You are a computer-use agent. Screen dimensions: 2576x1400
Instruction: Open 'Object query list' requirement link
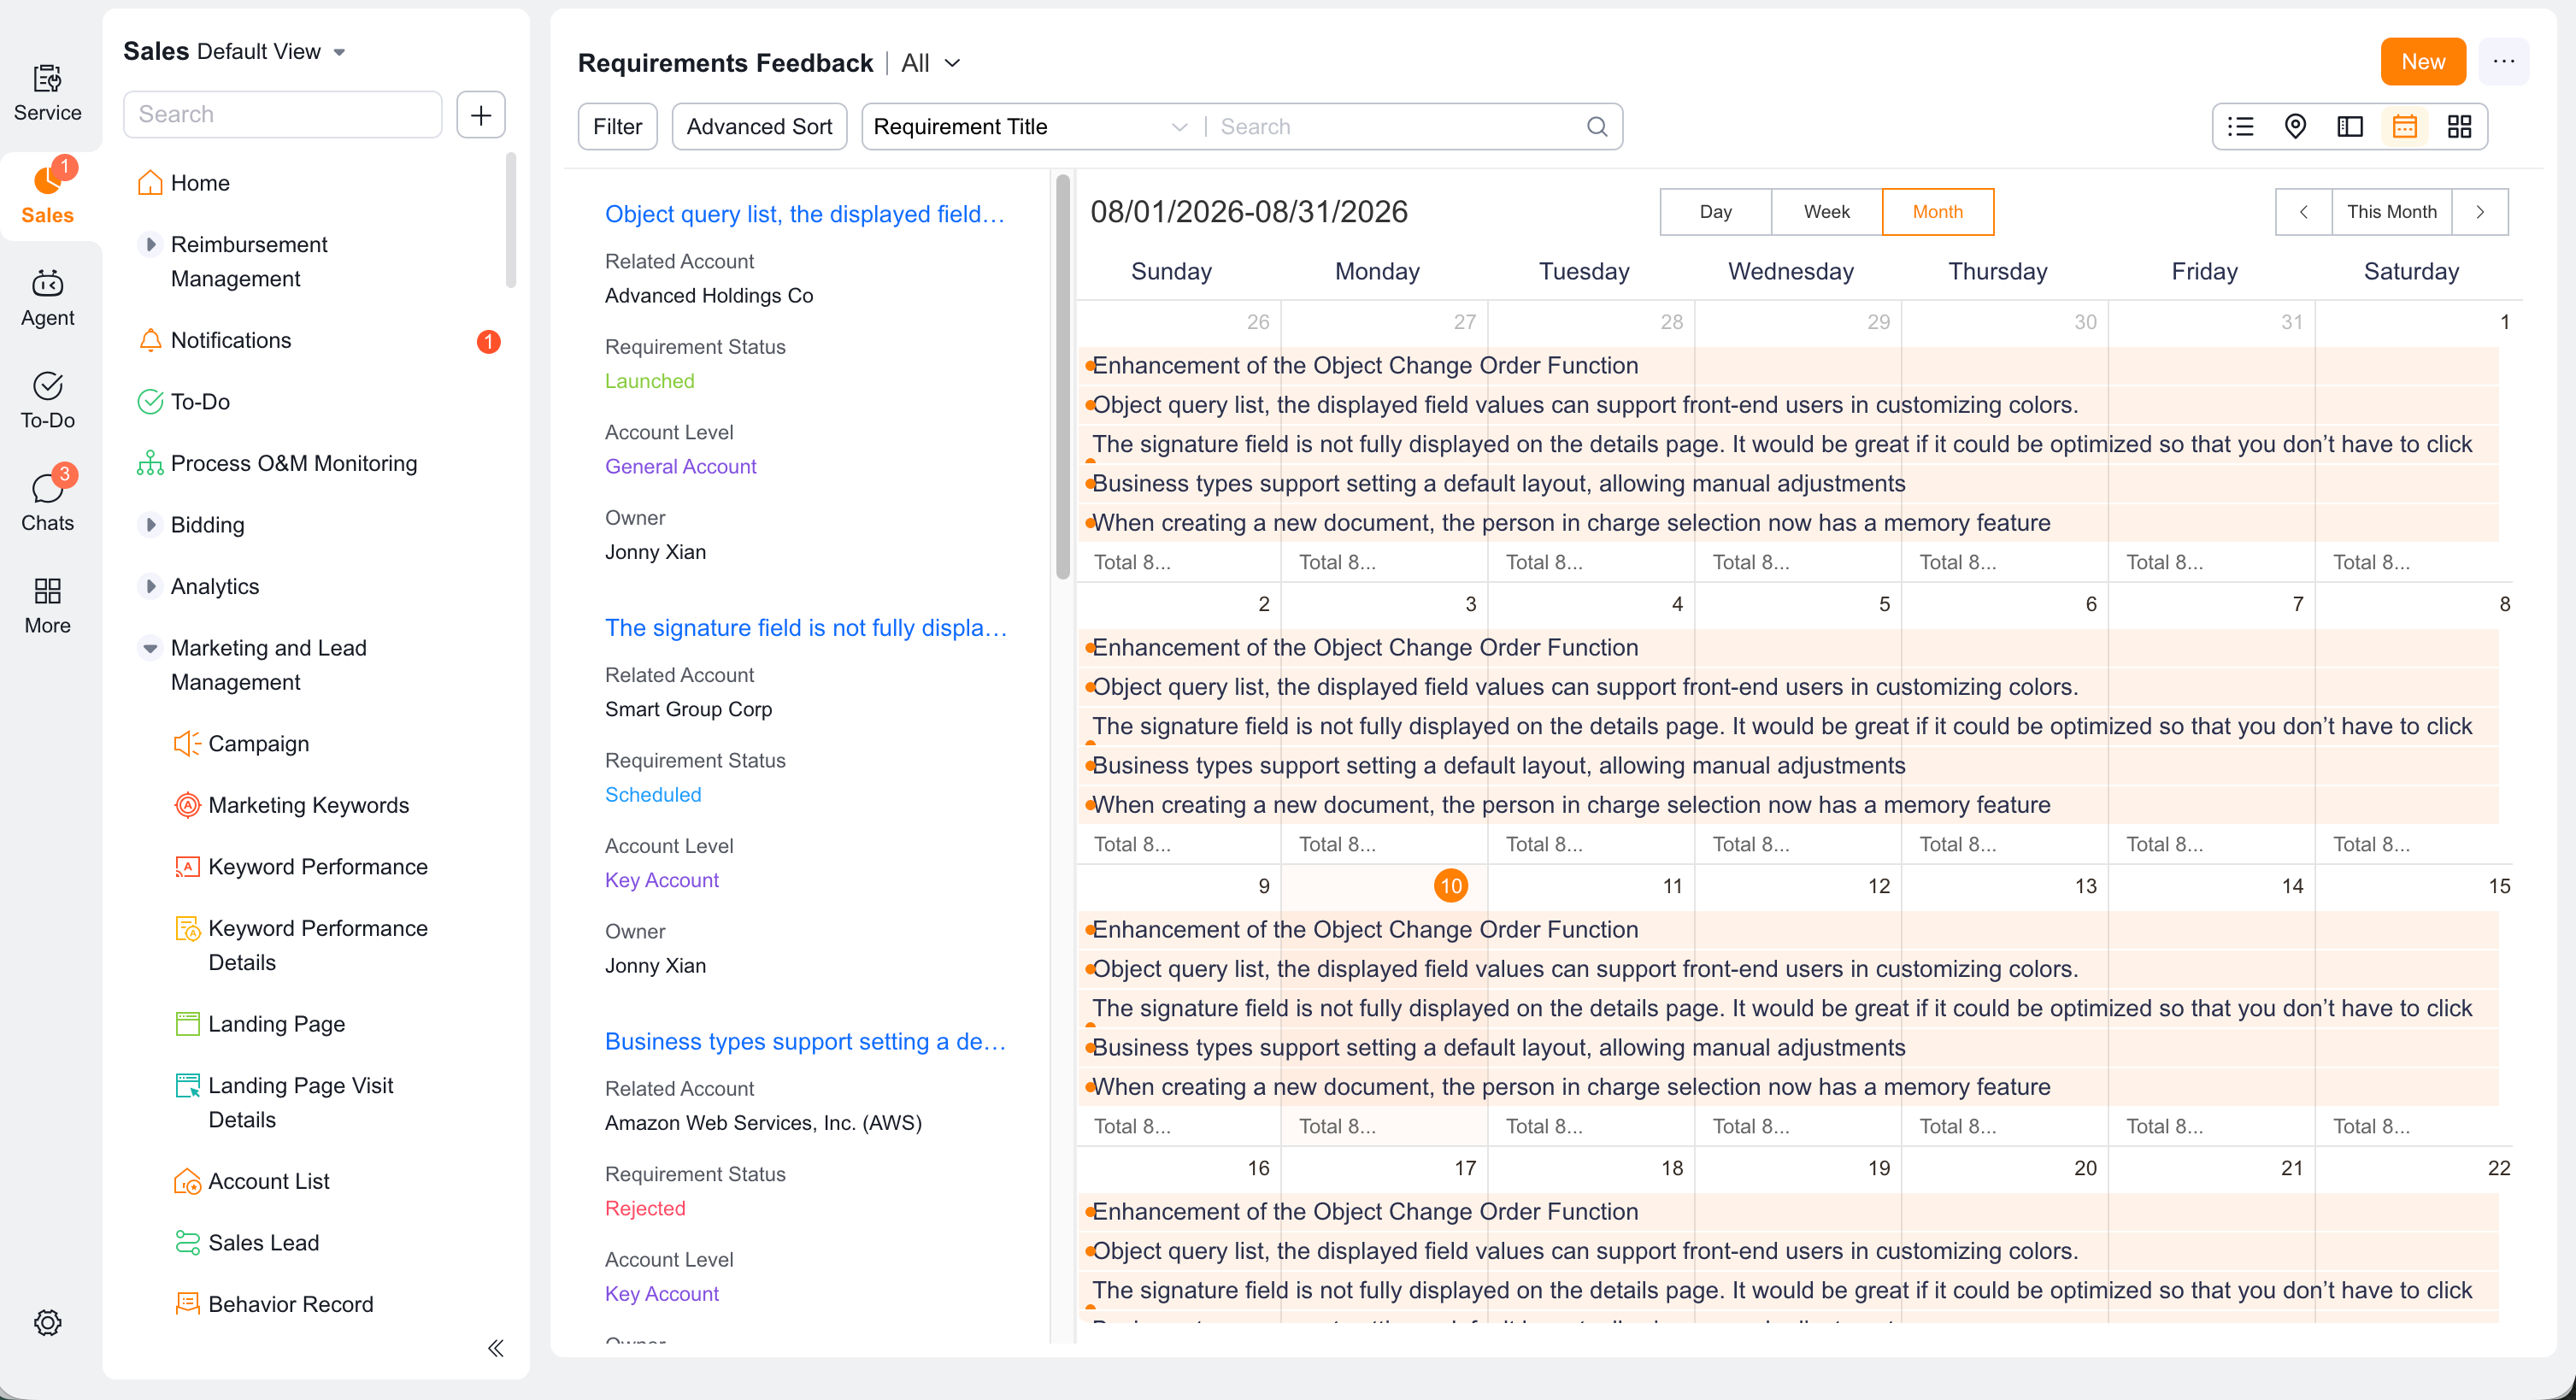pos(805,214)
